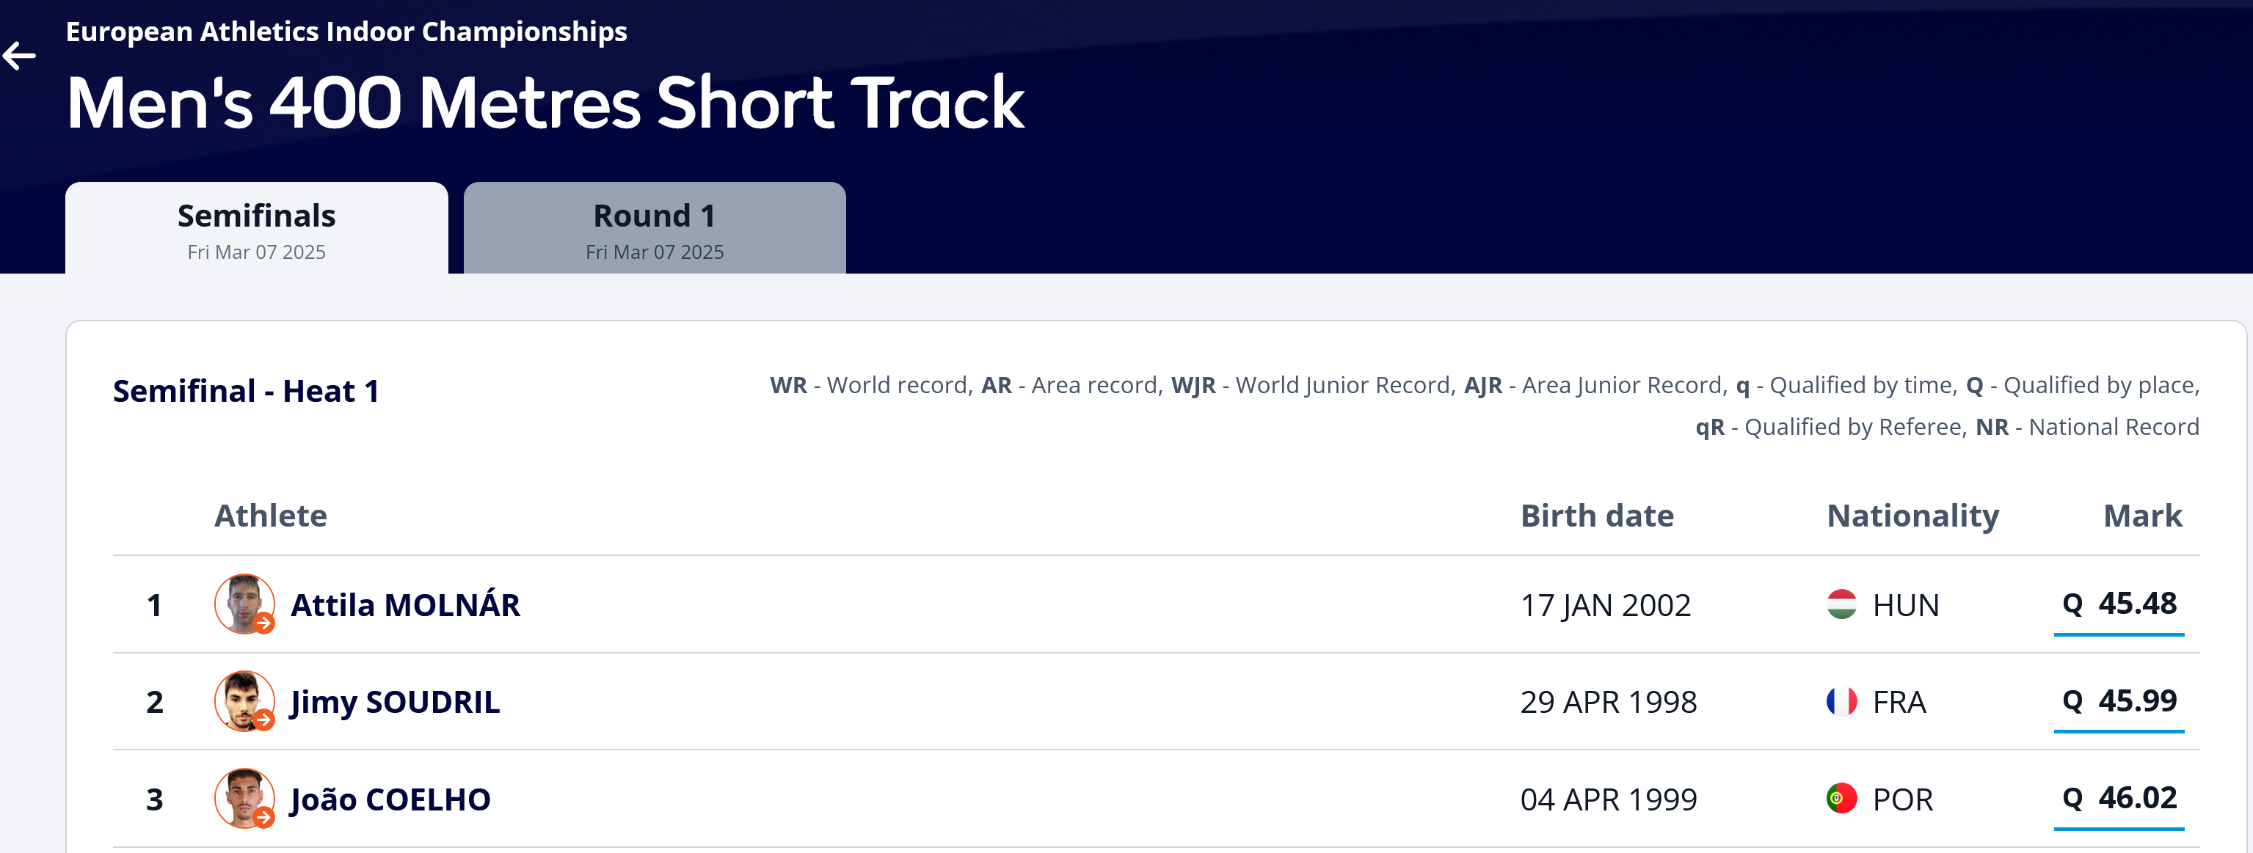Image resolution: width=2253 pixels, height=853 pixels.
Task: Click the Q 45.99 mark result
Action: (2118, 702)
